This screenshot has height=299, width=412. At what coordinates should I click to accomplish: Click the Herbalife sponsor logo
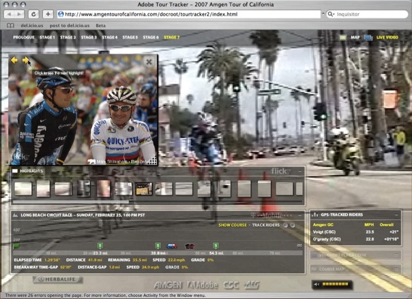(x=58, y=279)
